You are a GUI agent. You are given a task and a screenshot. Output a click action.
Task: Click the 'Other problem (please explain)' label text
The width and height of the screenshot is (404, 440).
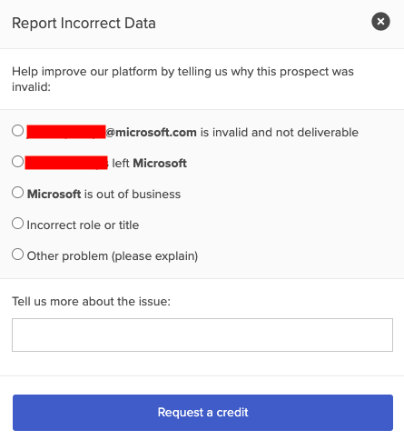[113, 256]
